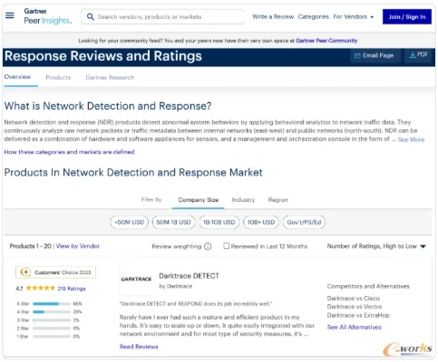Image resolution: width=438 pixels, height=362 pixels.
Task: Click the 1 Star rating bar
Action: [52, 337]
